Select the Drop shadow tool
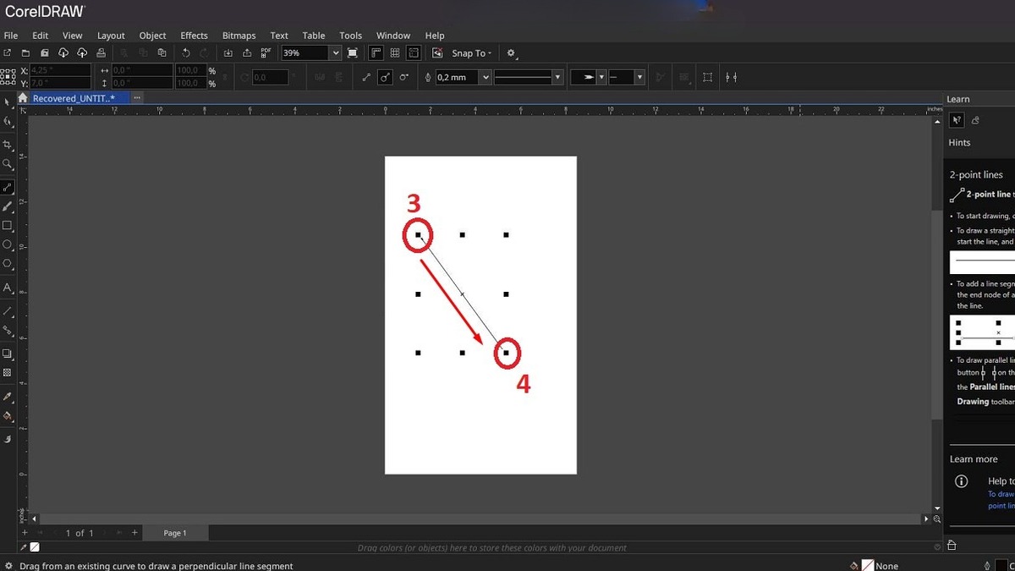The image size is (1015, 571). pos(7,353)
